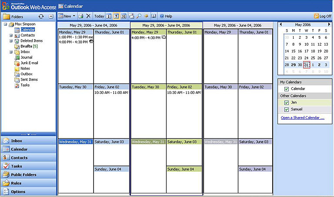
Task: Click Jen calendar's date range header
Action: pyautogui.click(x=166, y=25)
